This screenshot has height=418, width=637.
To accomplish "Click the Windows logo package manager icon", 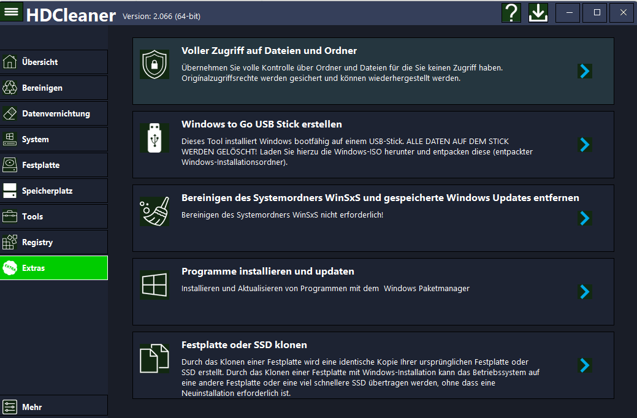I will point(154,285).
